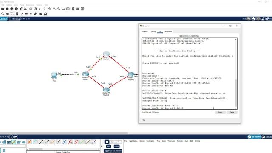Open the Physical tab in Router1 window
This screenshot has width=272, height=153.
click(144, 31)
